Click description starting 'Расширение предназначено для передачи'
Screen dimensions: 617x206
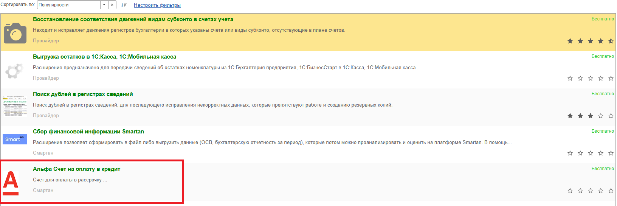pos(225,68)
